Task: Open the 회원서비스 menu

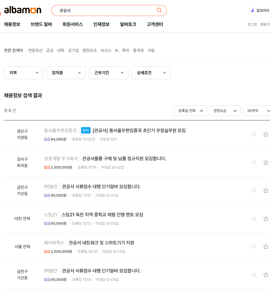Action: coord(73,24)
